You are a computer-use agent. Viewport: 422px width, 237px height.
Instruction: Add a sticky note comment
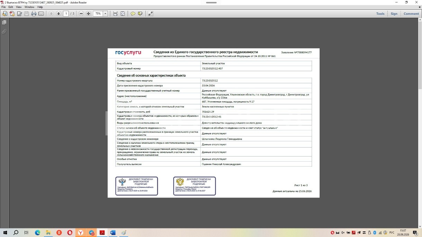(133, 13)
